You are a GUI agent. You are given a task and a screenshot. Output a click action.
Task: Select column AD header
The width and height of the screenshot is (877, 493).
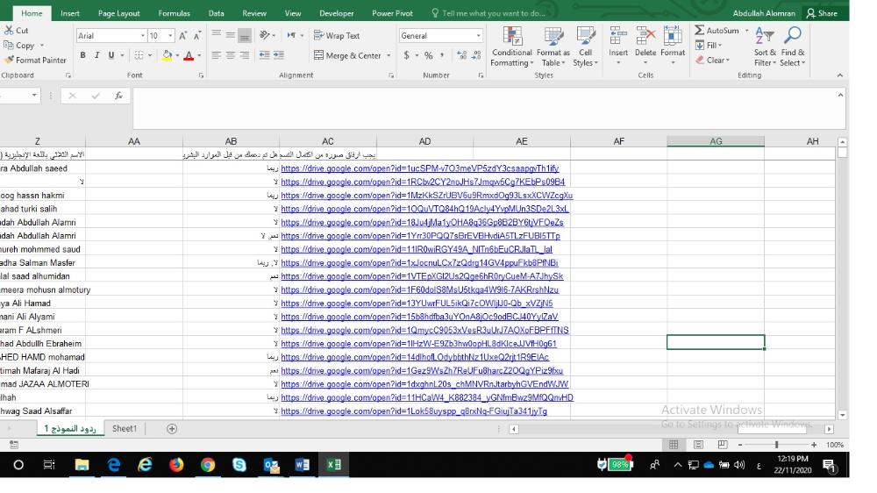click(x=424, y=141)
